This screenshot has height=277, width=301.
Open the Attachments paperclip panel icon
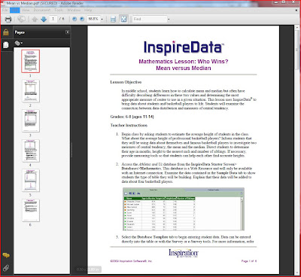pos(6,268)
